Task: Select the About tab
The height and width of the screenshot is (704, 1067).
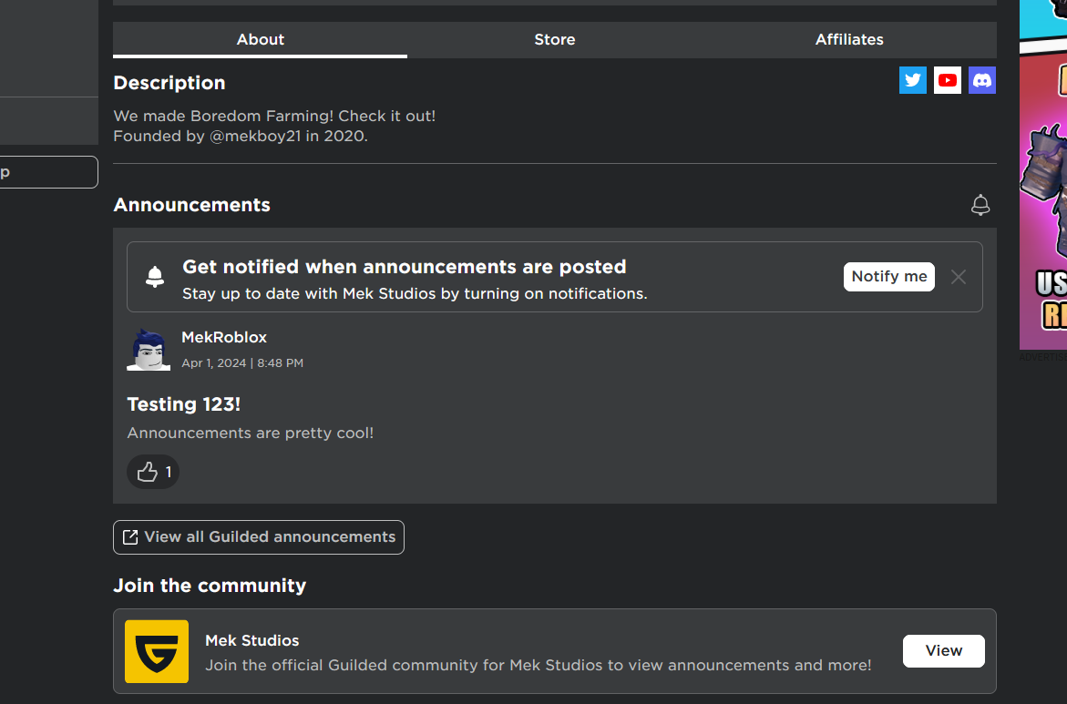Action: coord(260,39)
